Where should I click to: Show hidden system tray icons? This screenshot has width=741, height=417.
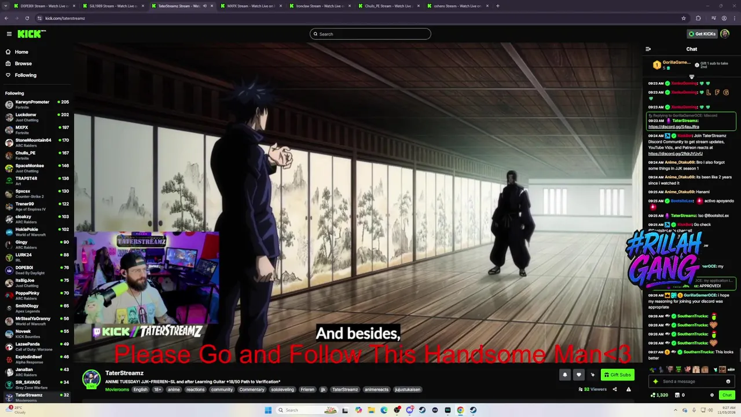click(675, 410)
